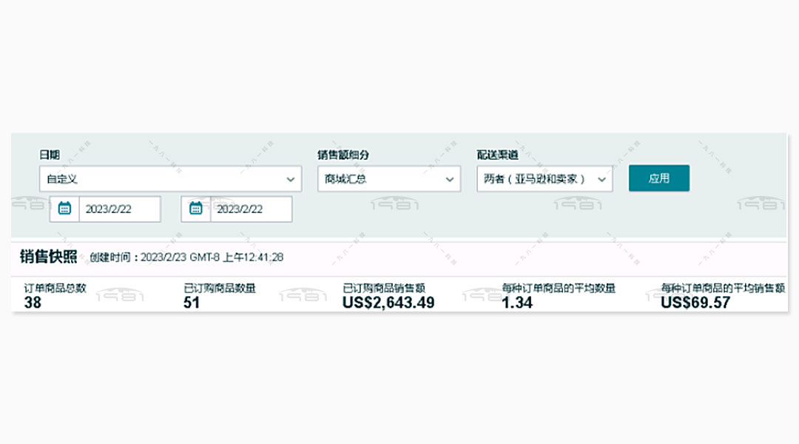Image resolution: width=799 pixels, height=444 pixels.
Task: Open the 商城汇总 sales breakdown dropdown
Action: (389, 179)
